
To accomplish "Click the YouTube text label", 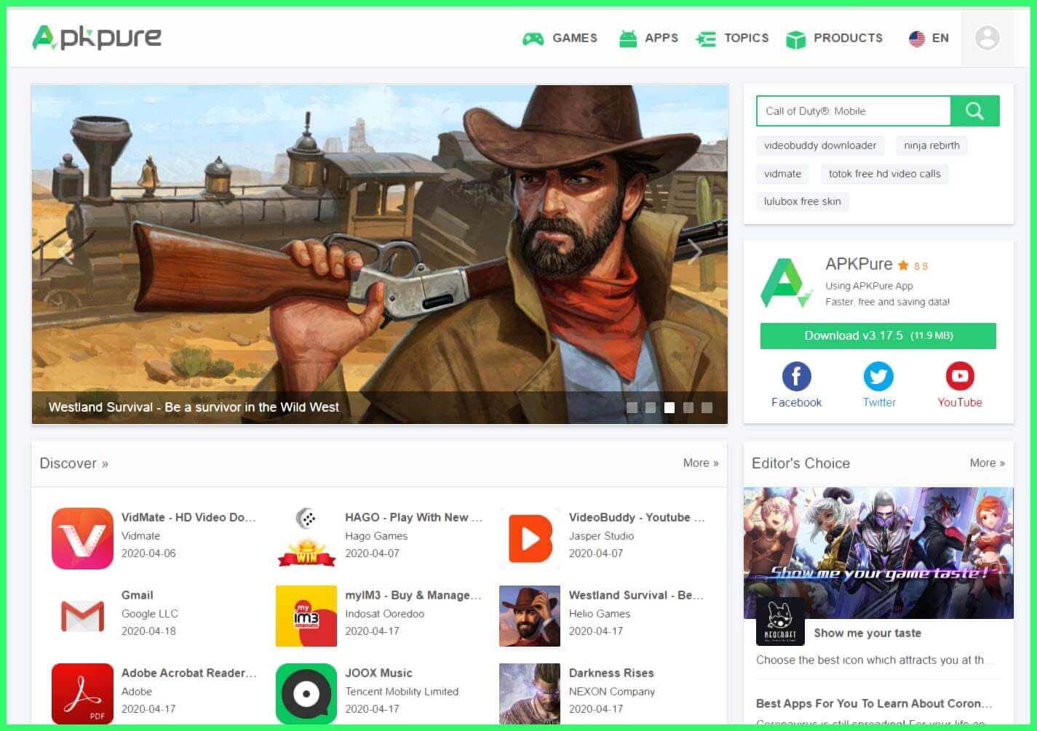I will pyautogui.click(x=960, y=402).
